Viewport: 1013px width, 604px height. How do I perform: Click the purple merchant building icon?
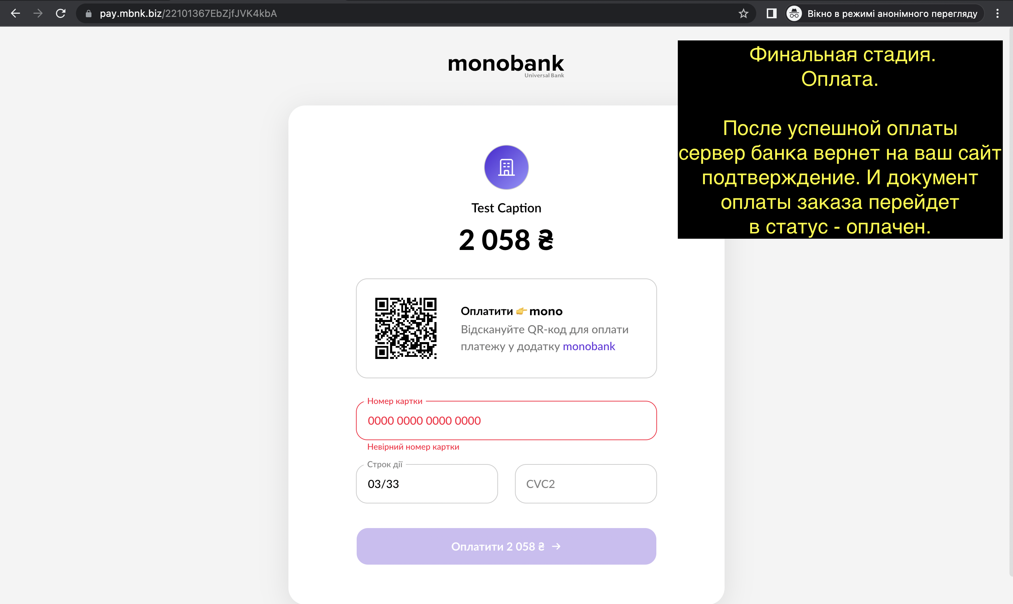click(506, 167)
